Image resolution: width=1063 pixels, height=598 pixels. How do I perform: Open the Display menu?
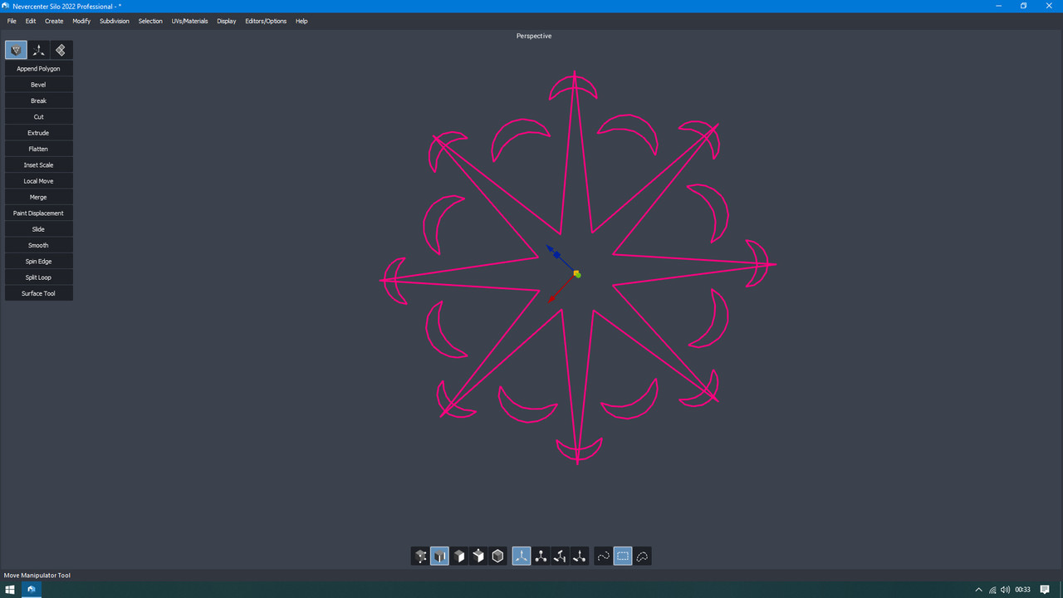(x=227, y=21)
